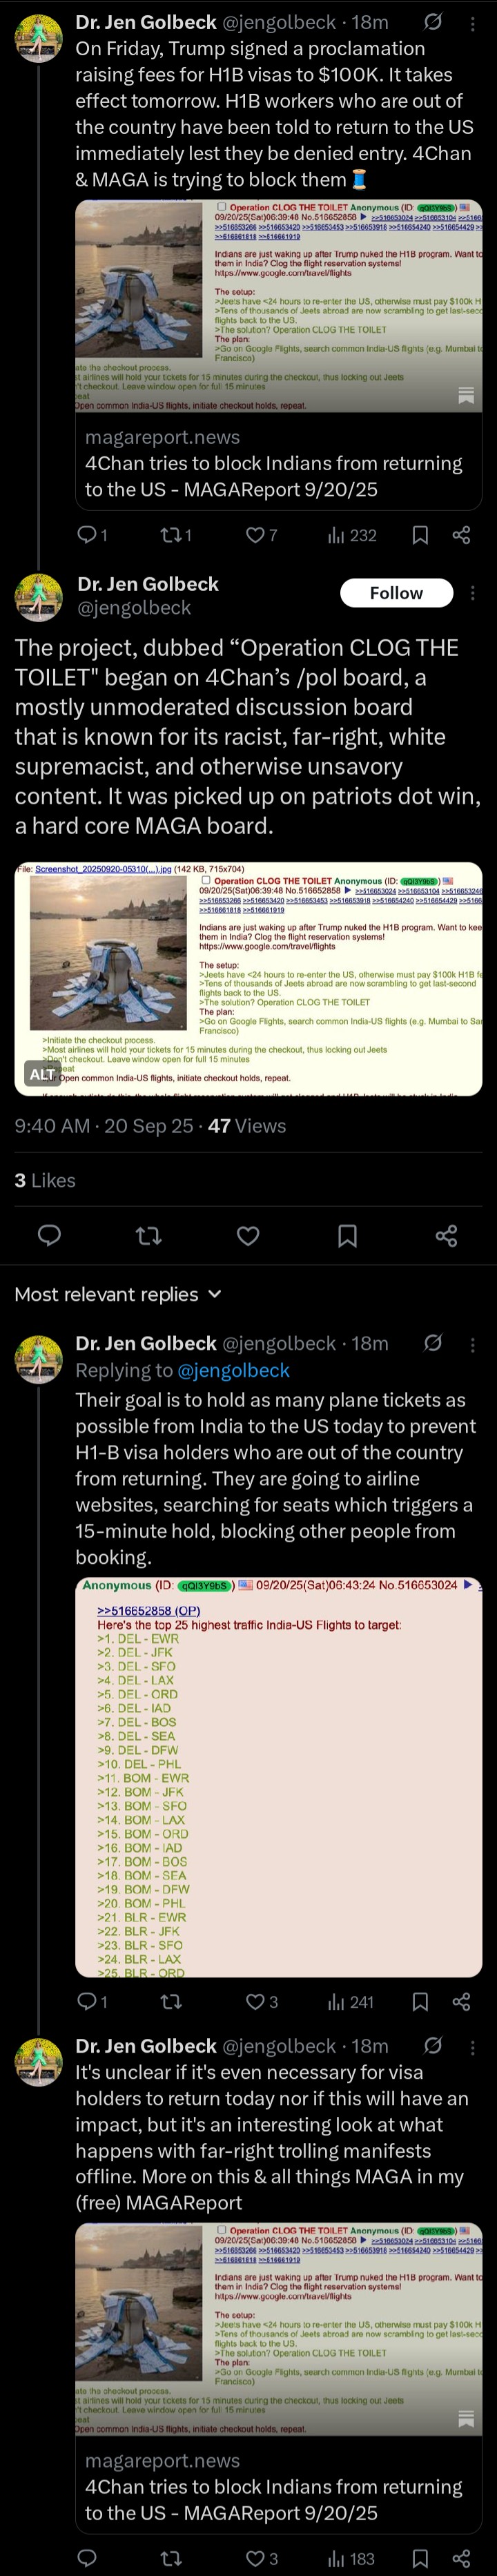Open three-dot menu on the top tweet
497x2576 pixels.
point(473,22)
